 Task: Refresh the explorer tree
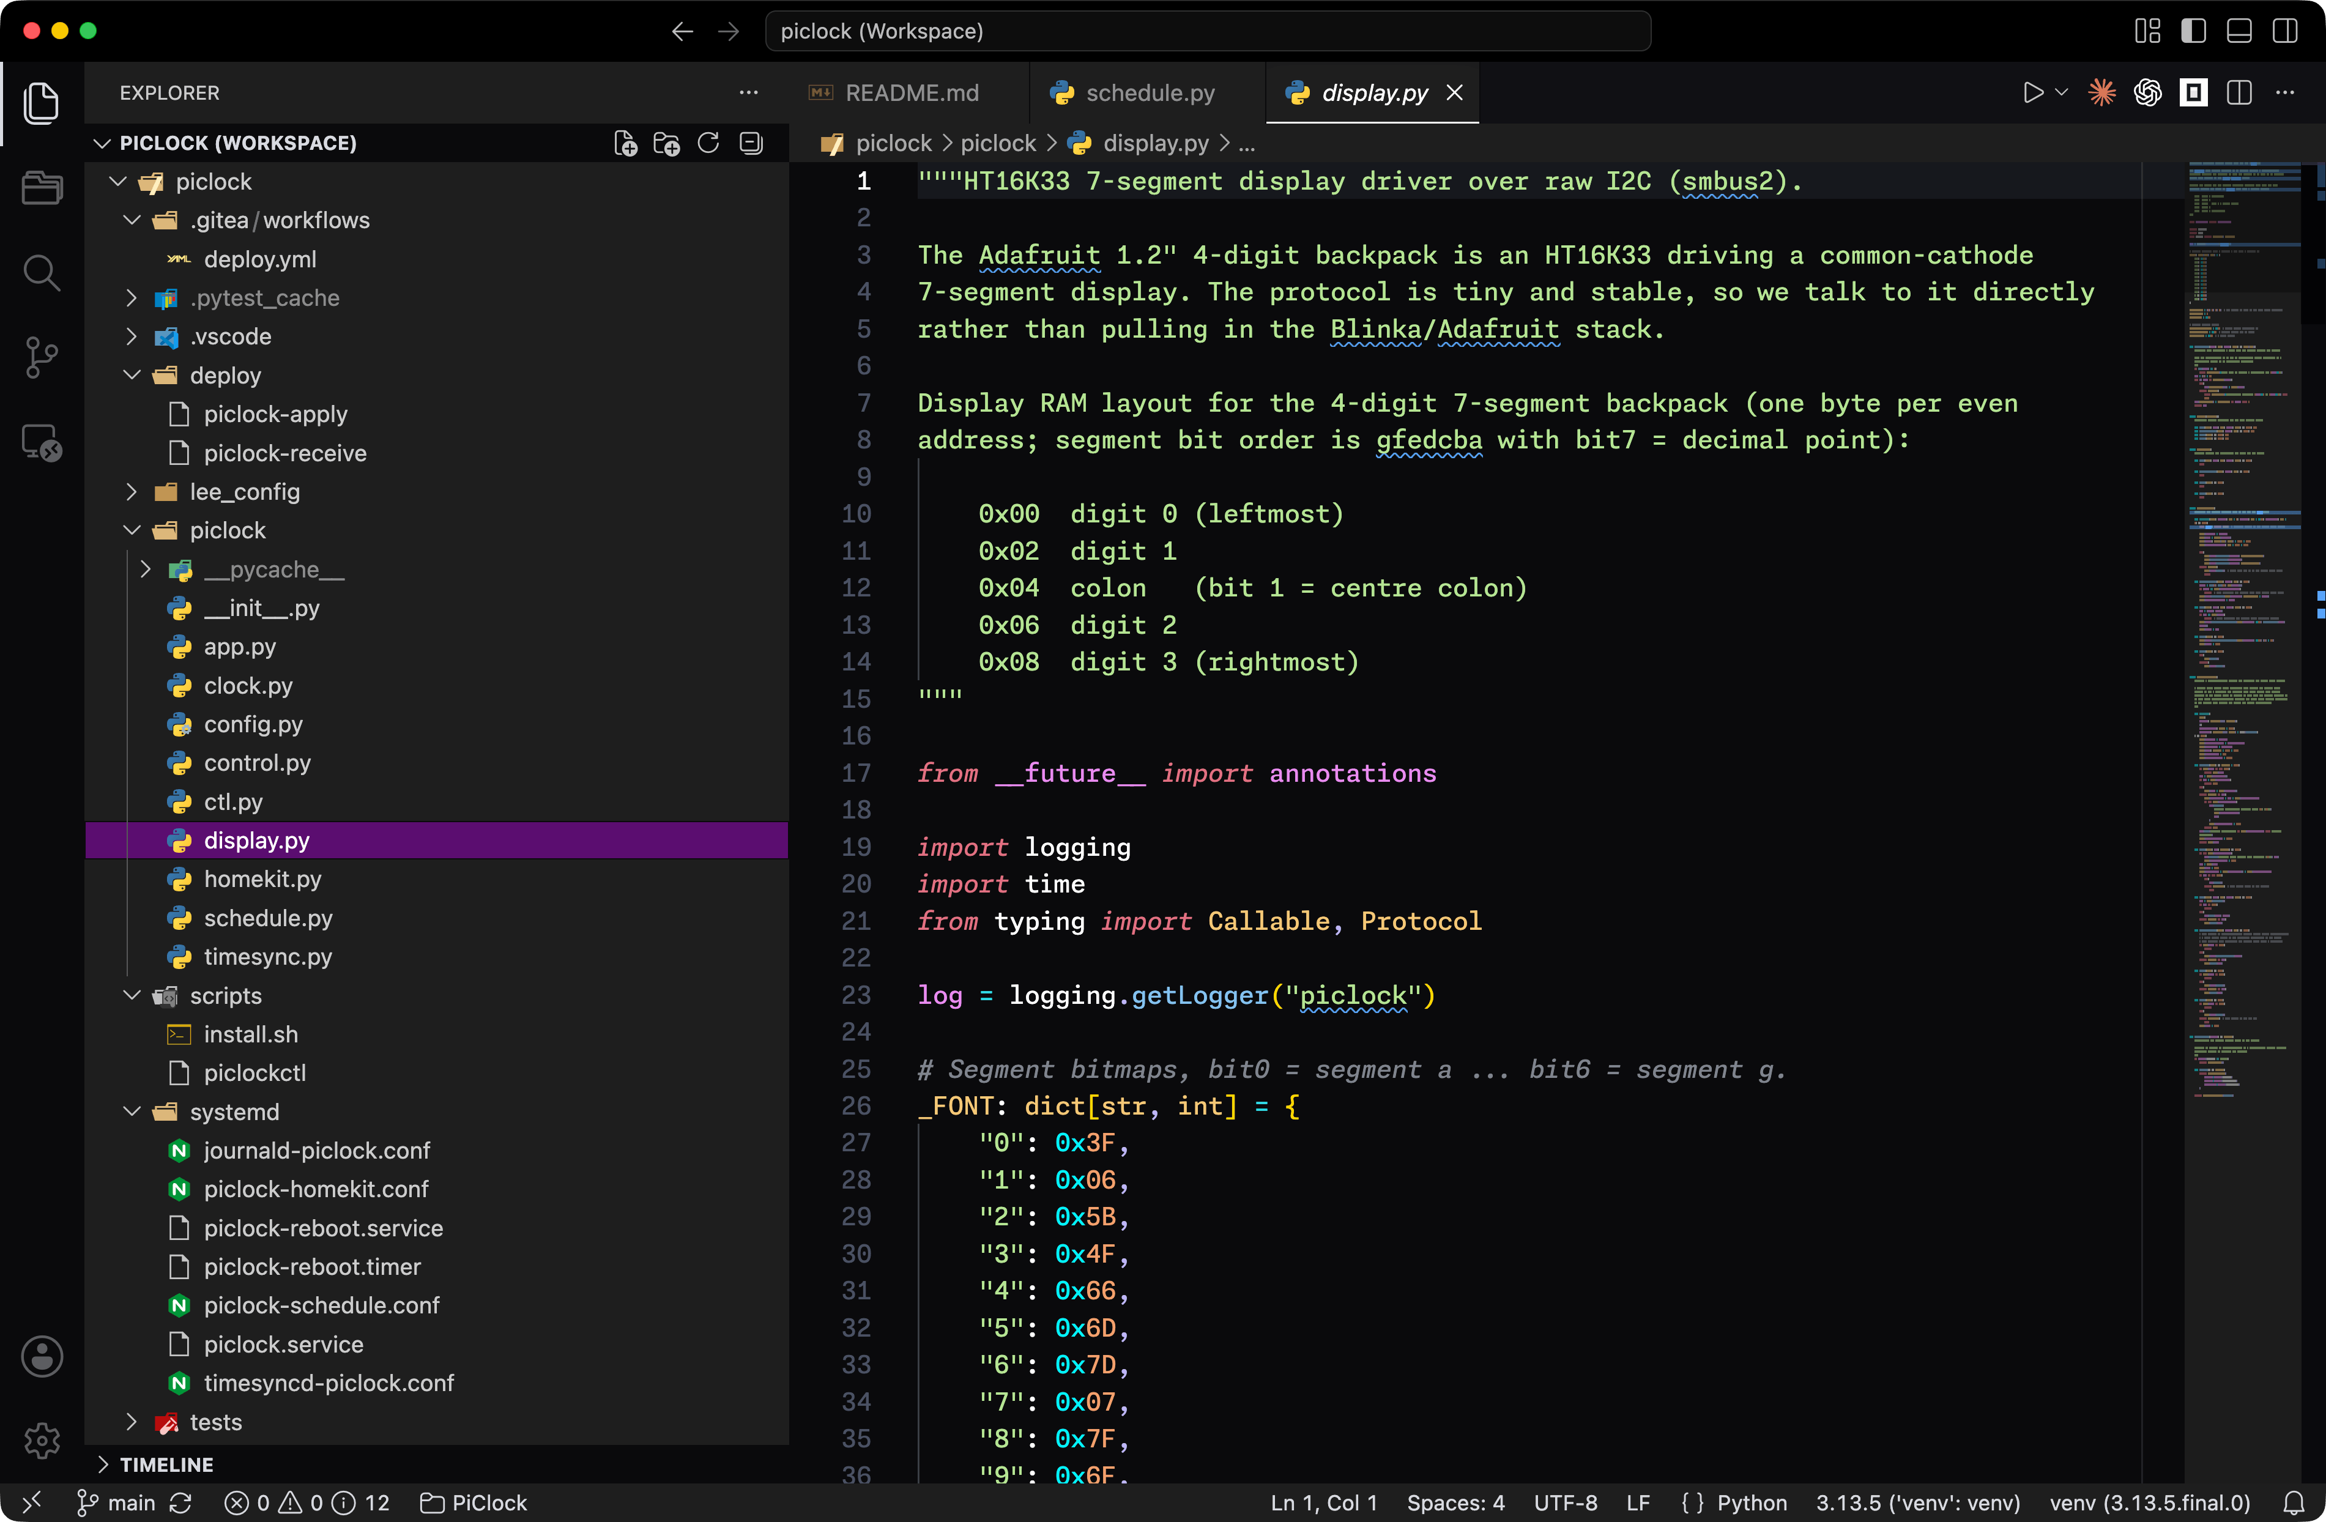[x=708, y=144]
